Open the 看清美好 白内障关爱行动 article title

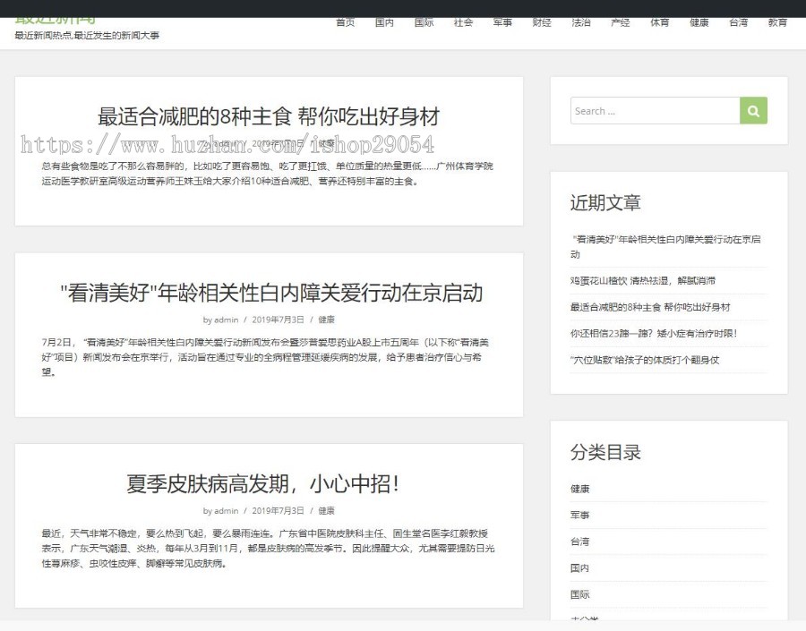(x=270, y=293)
